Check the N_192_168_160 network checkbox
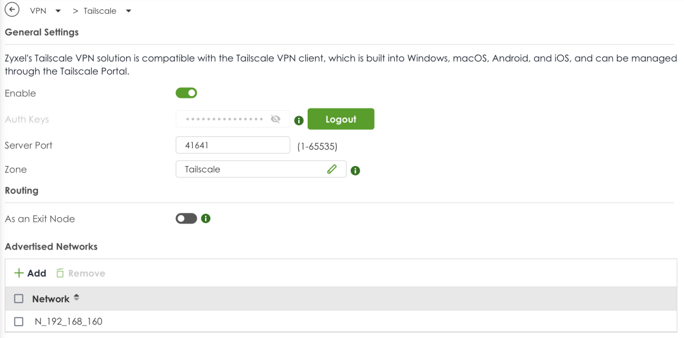Image resolution: width=684 pixels, height=338 pixels. pyautogui.click(x=18, y=321)
